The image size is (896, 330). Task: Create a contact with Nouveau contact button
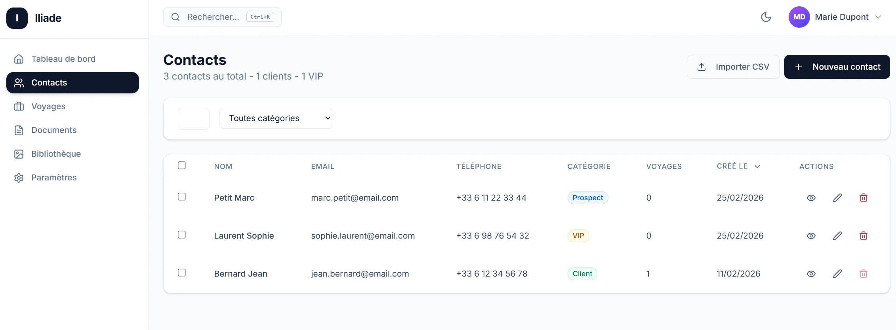coord(837,66)
